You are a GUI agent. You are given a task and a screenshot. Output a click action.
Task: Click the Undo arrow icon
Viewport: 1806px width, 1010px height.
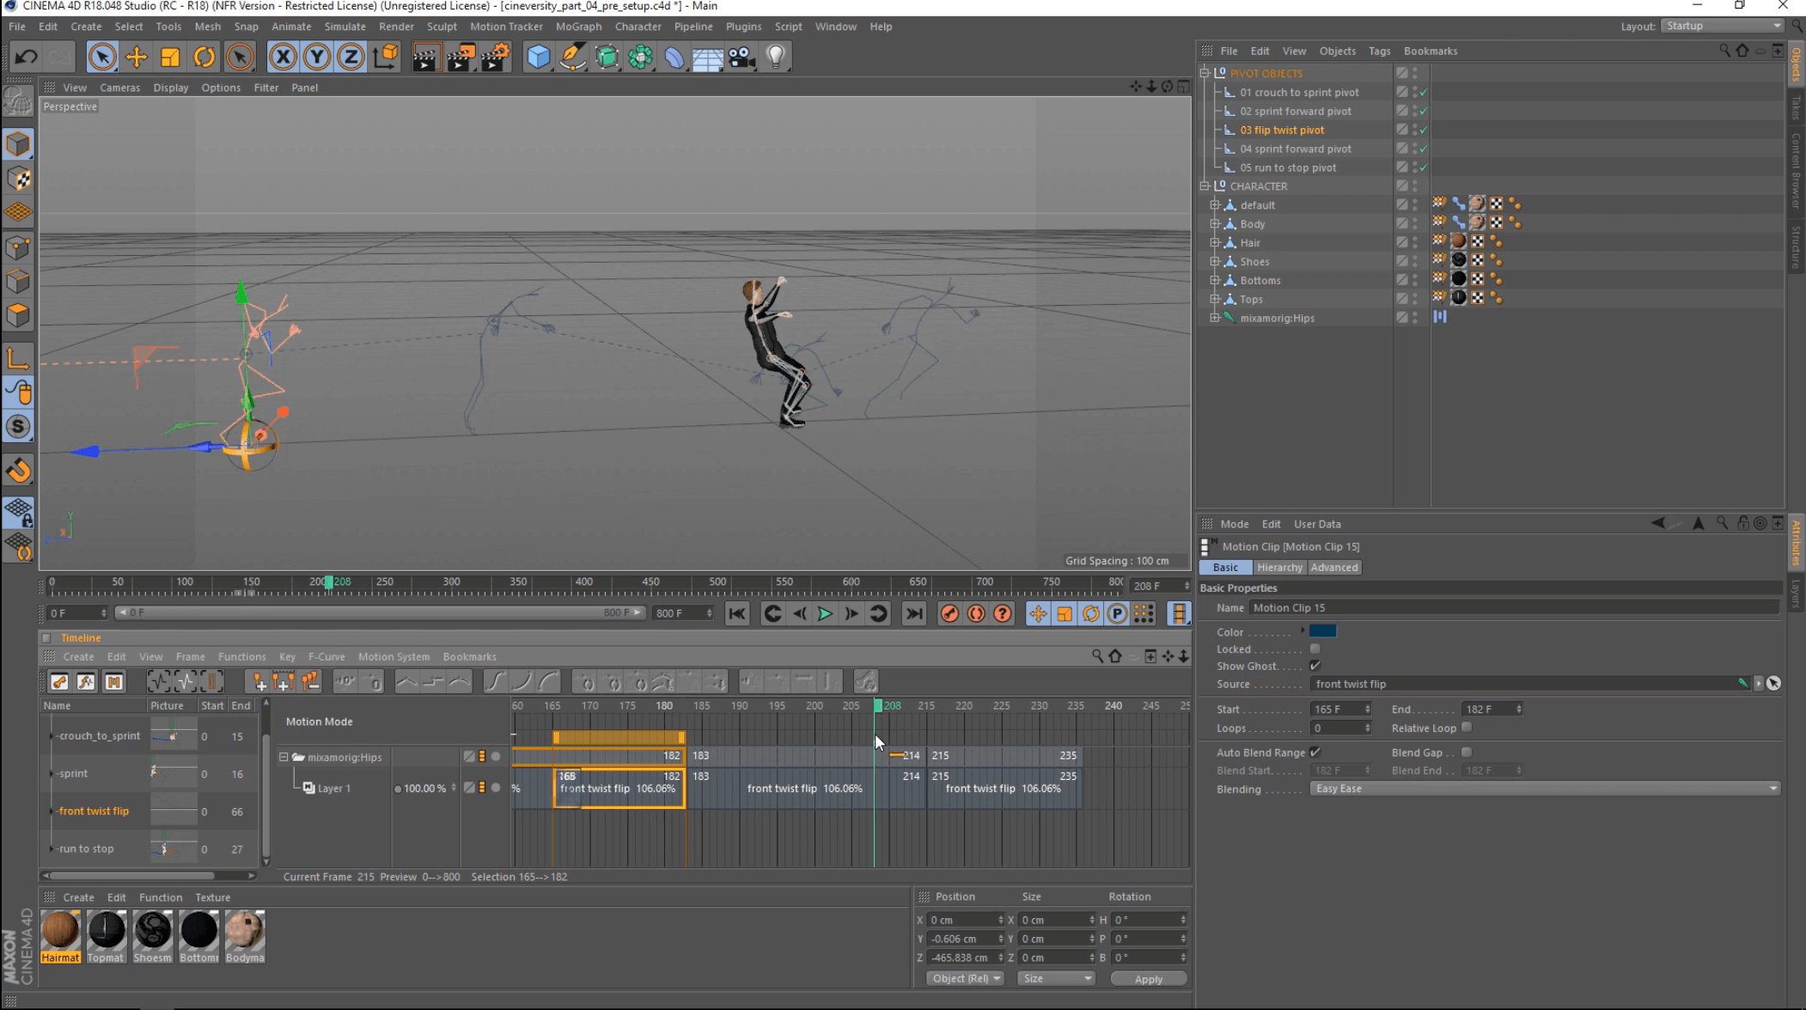(x=26, y=58)
